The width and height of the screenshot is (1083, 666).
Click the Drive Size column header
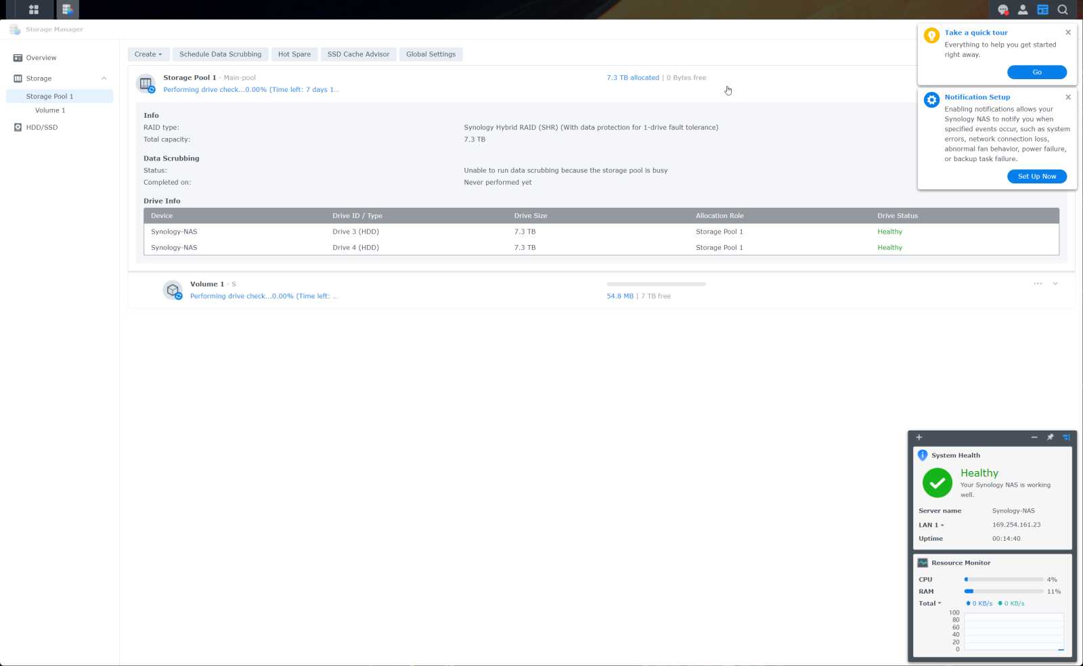pos(598,216)
